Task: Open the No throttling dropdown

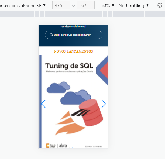Action: click(x=134, y=6)
